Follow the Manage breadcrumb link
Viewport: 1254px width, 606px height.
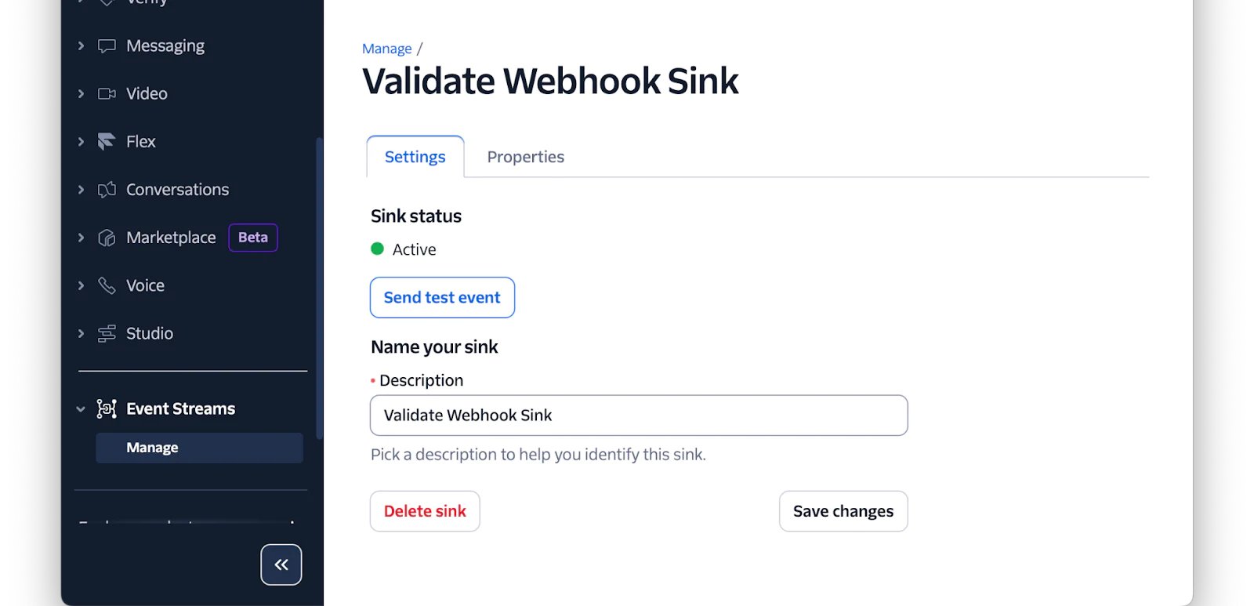point(386,49)
